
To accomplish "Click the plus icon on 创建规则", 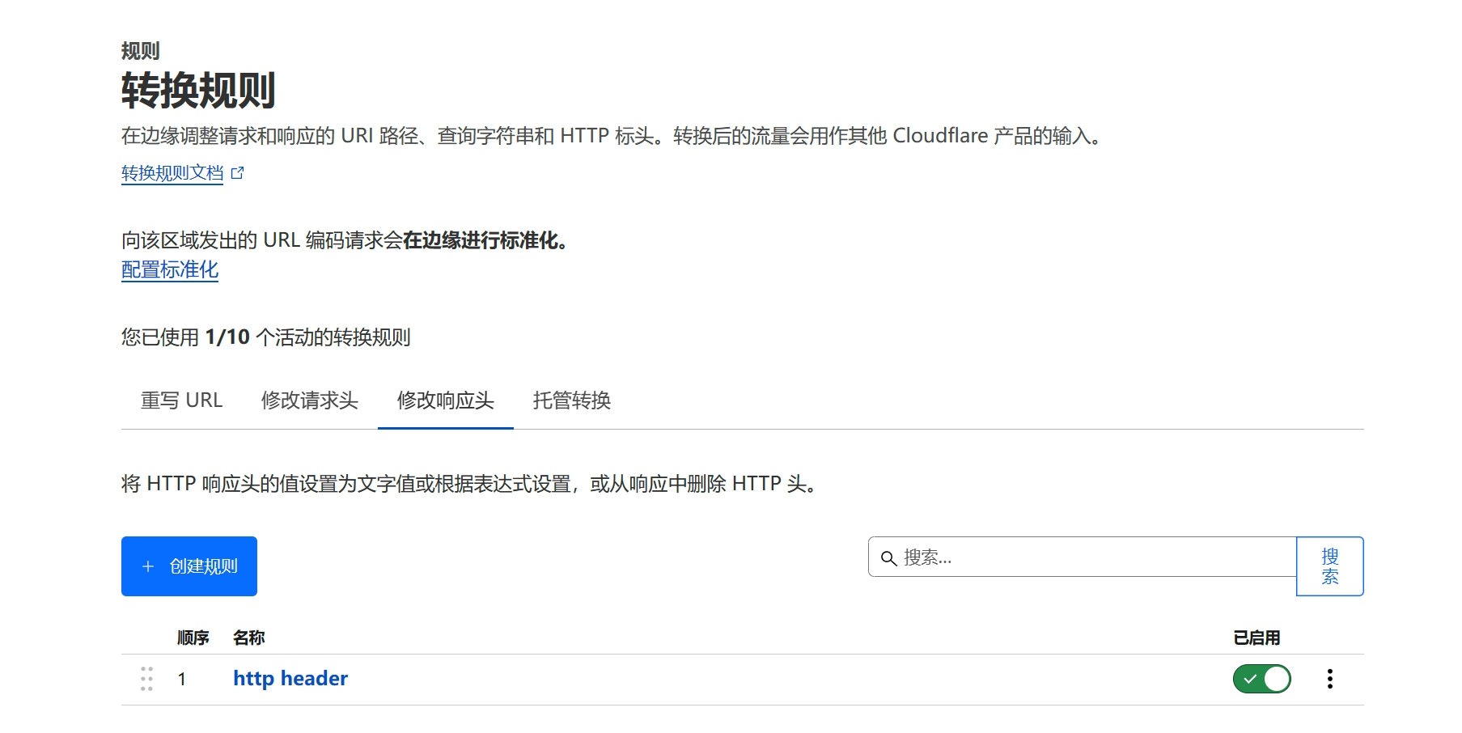I will click(148, 566).
